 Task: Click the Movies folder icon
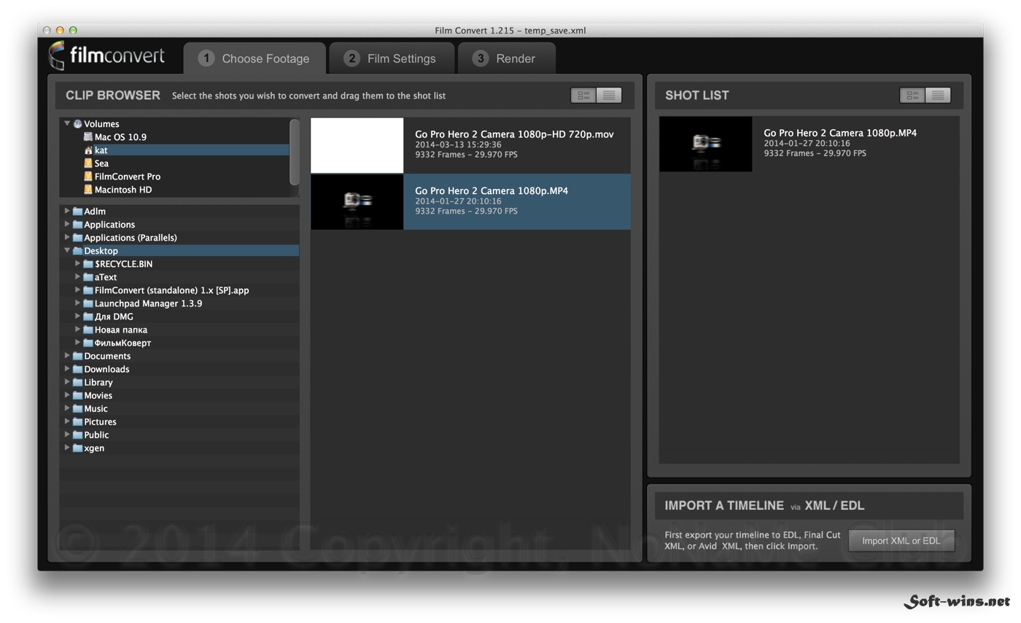tap(77, 395)
